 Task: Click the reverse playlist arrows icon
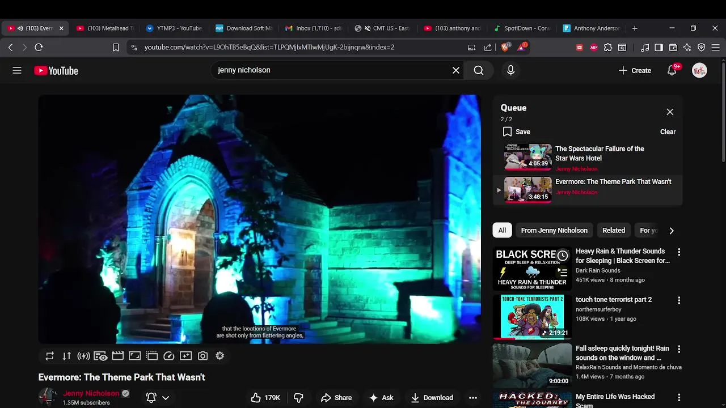(67, 356)
